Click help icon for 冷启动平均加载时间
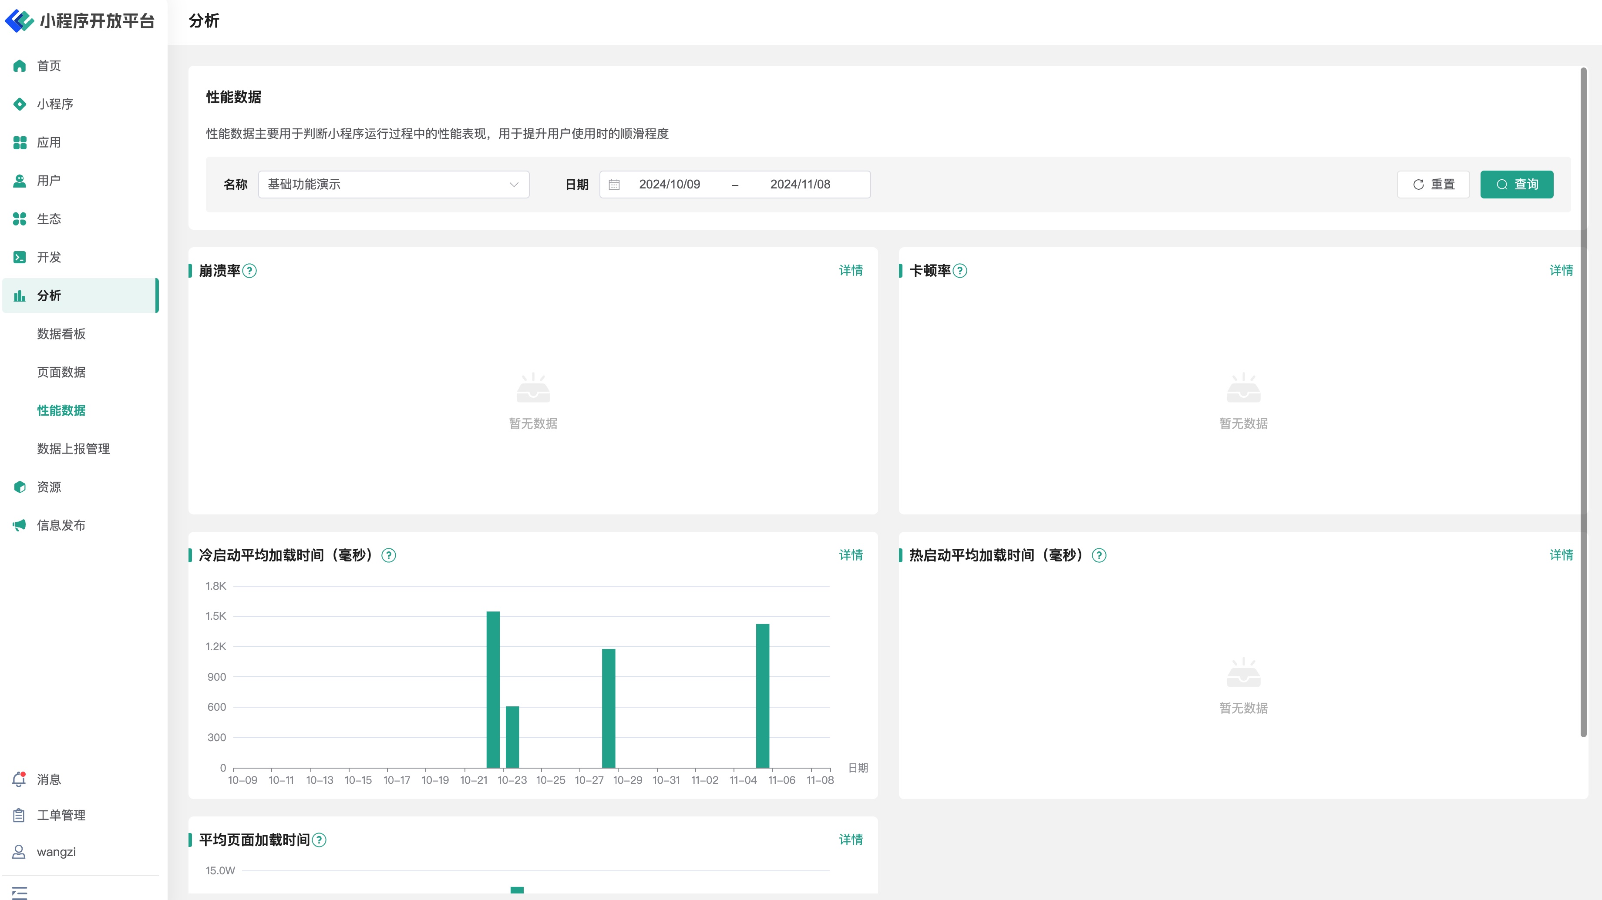The height and width of the screenshot is (900, 1602). point(389,556)
